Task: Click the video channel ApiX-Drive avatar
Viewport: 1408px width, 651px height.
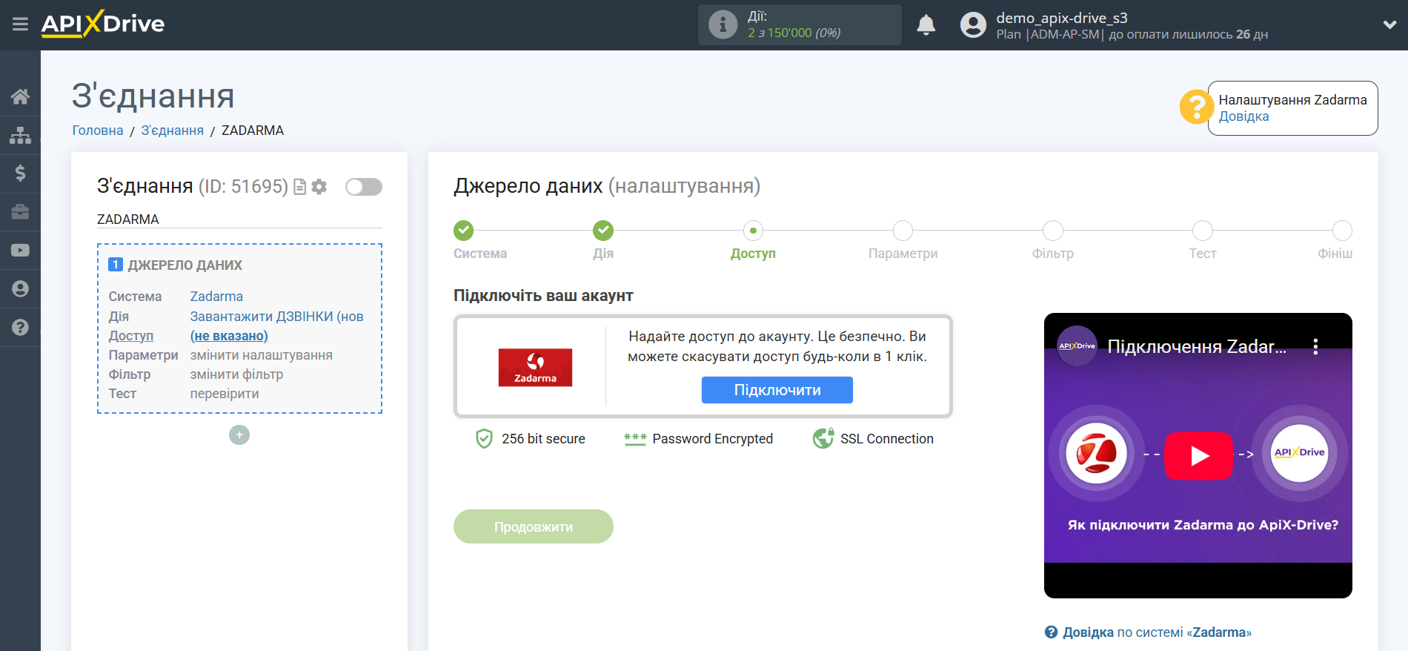Action: point(1077,346)
